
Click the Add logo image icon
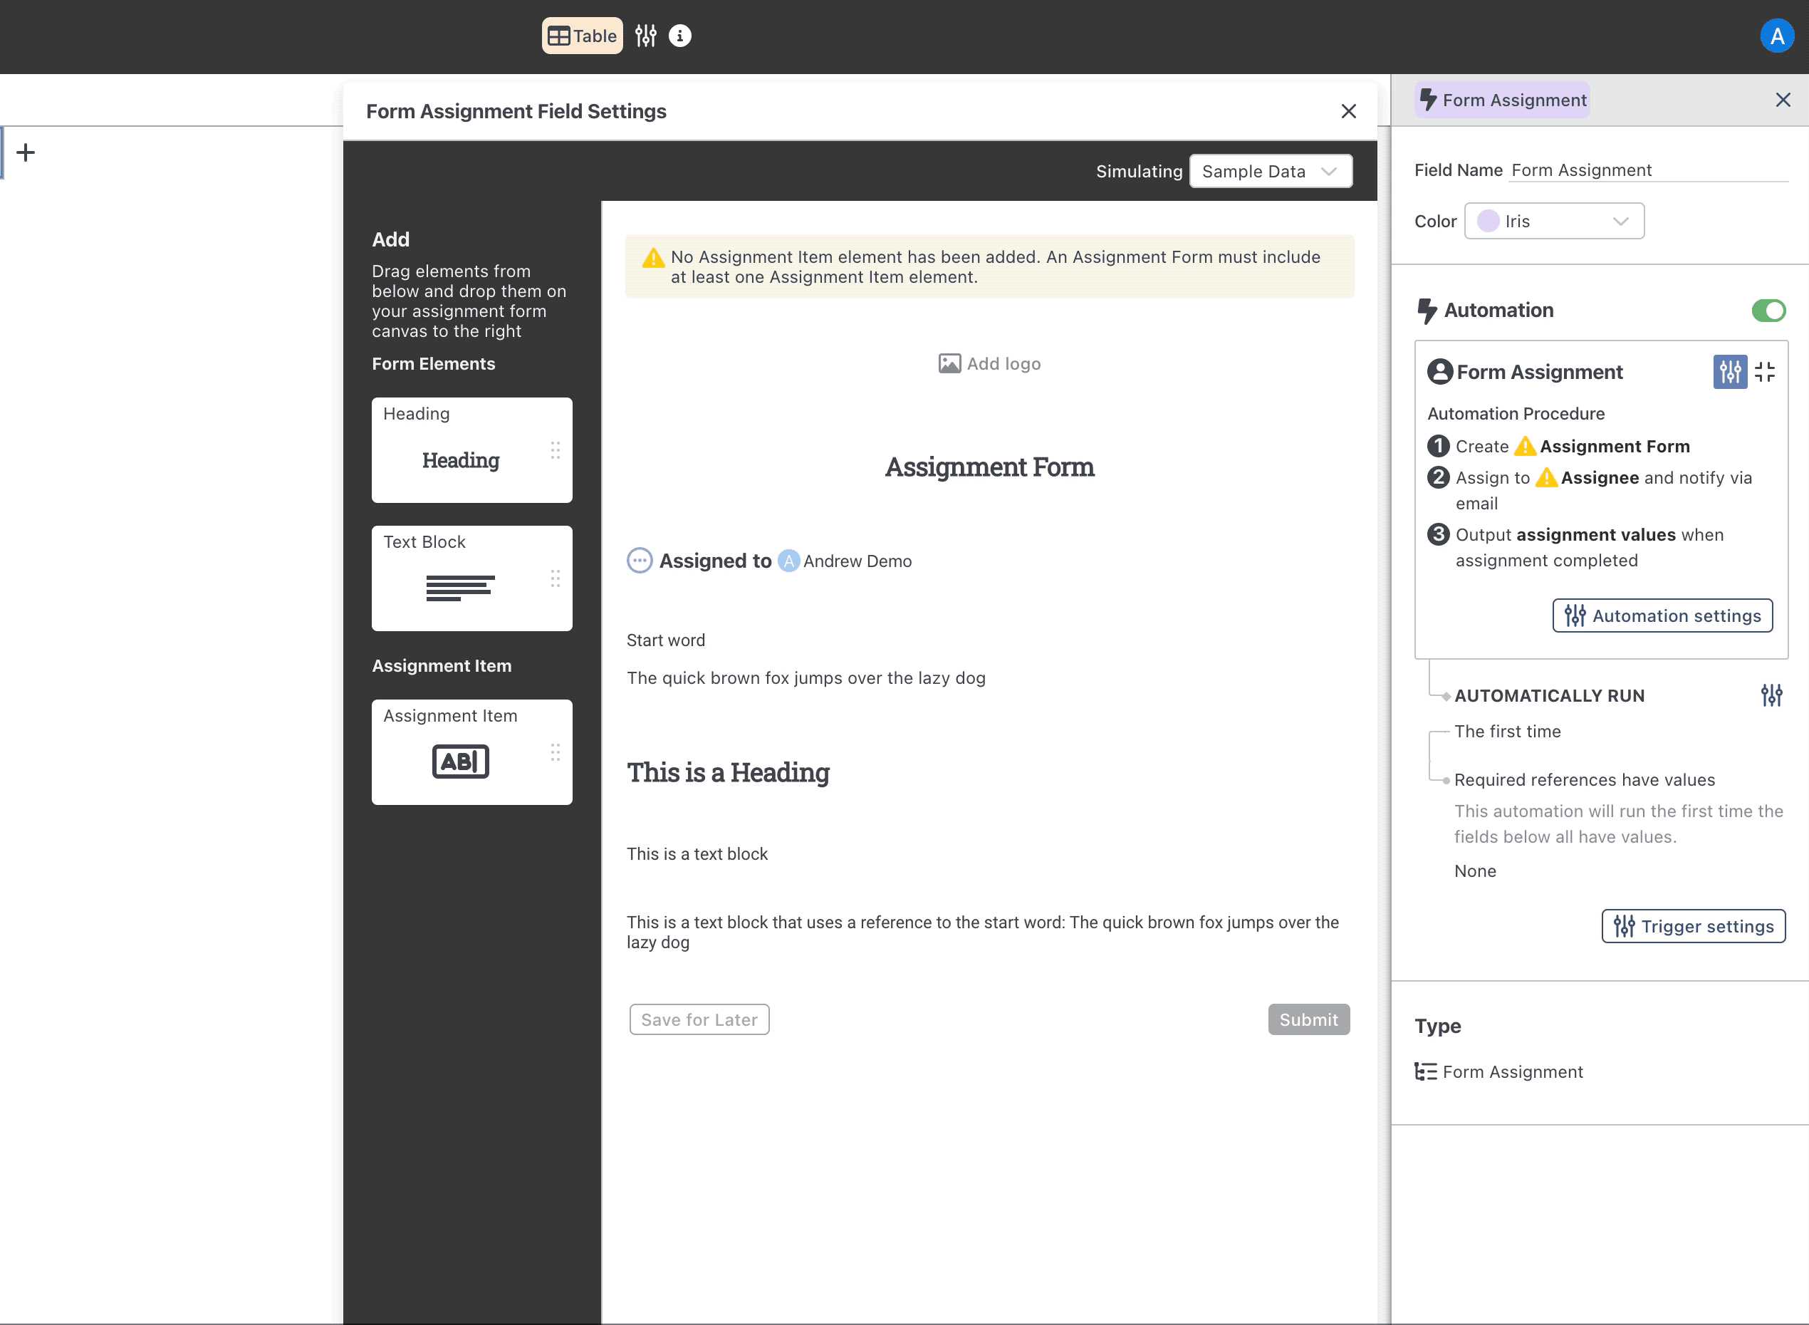pos(949,364)
